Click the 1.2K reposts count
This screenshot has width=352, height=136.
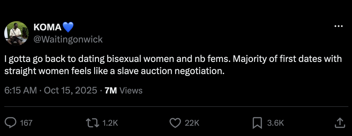point(110,123)
